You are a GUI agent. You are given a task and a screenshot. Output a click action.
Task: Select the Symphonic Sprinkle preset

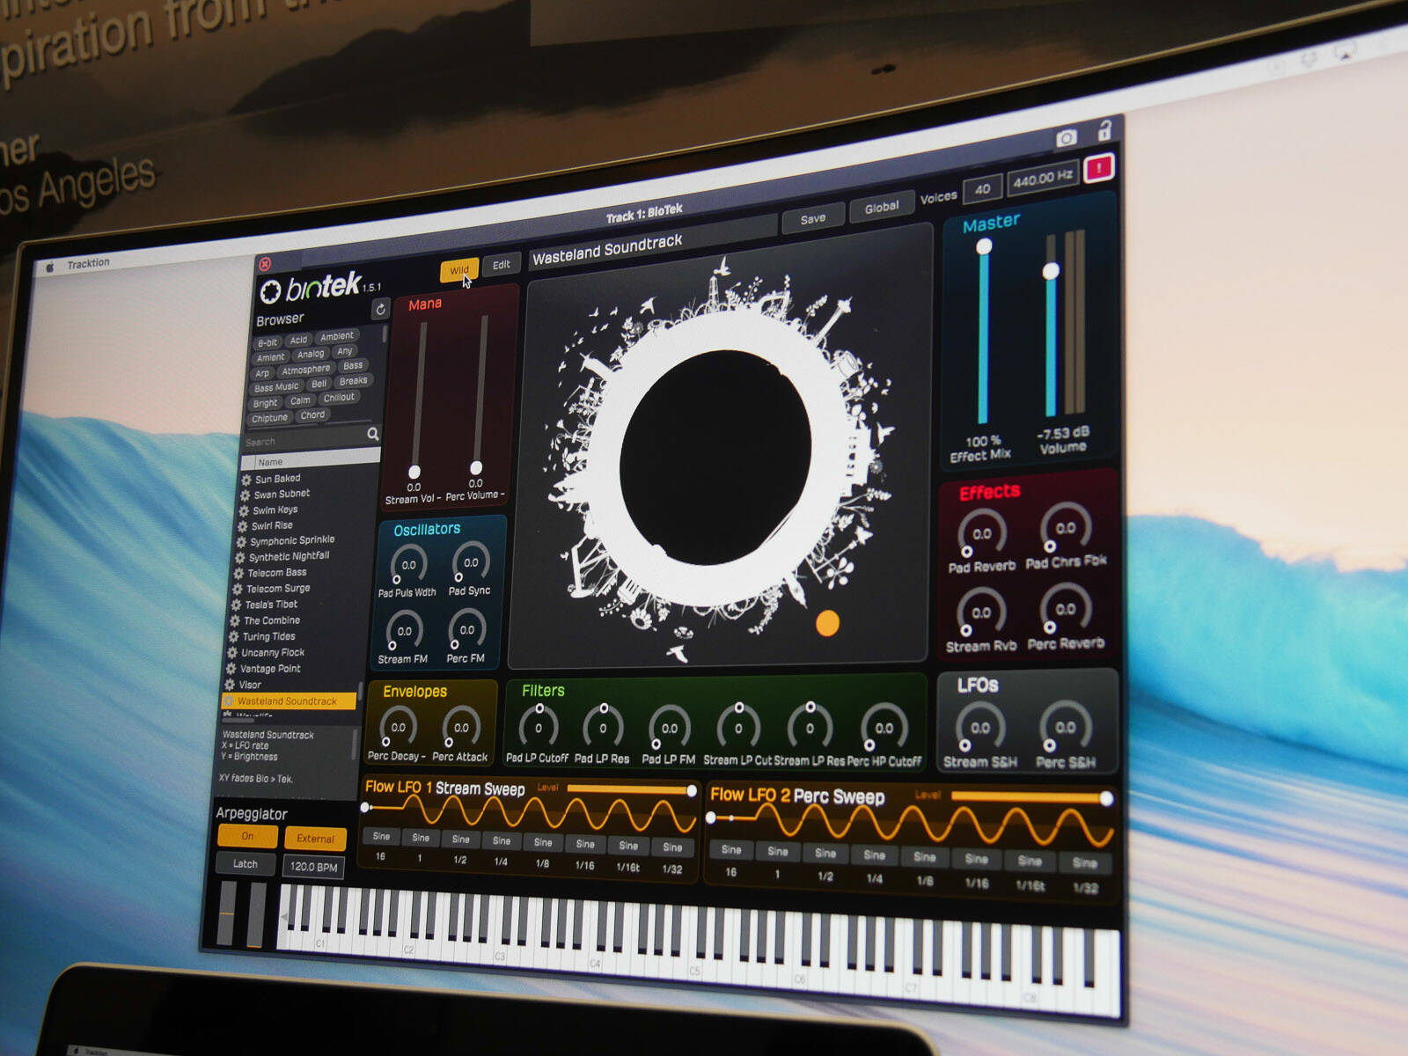(292, 540)
